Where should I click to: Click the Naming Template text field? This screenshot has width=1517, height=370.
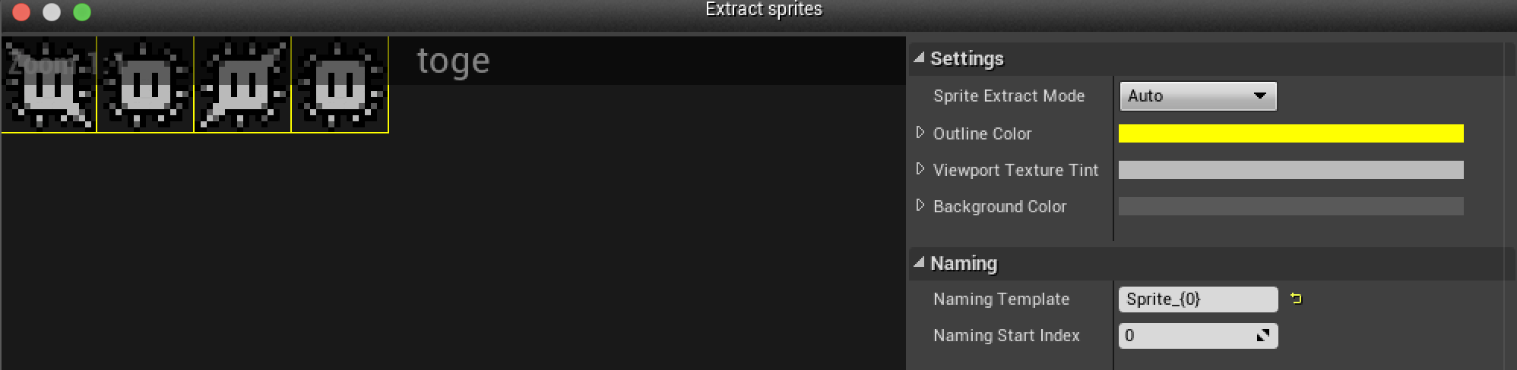[x=1198, y=299]
